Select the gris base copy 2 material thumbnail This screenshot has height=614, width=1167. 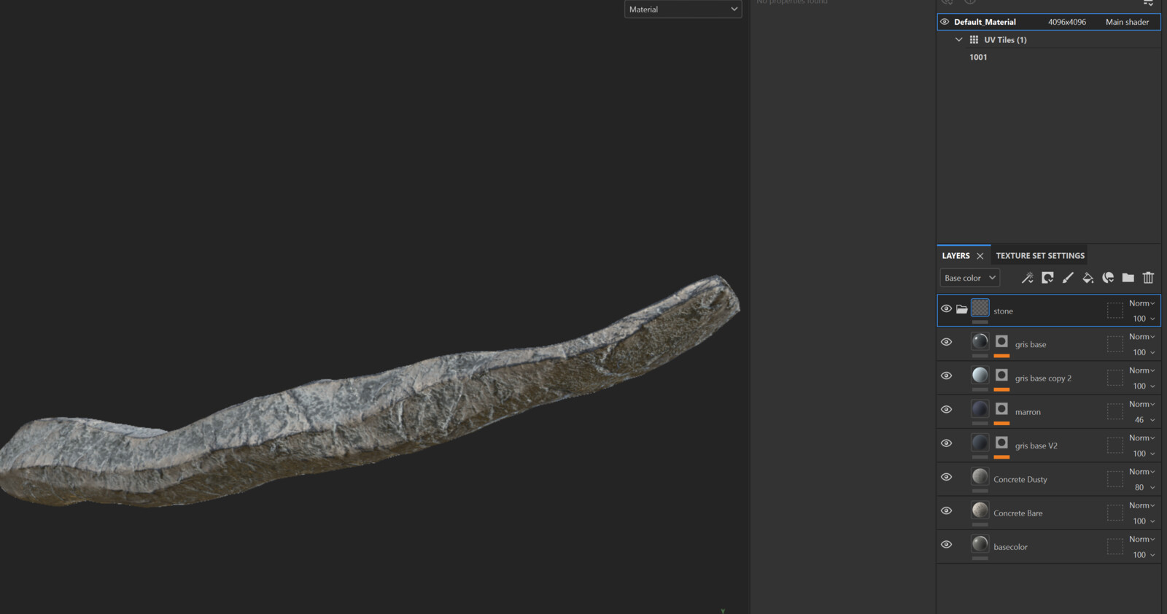point(980,375)
